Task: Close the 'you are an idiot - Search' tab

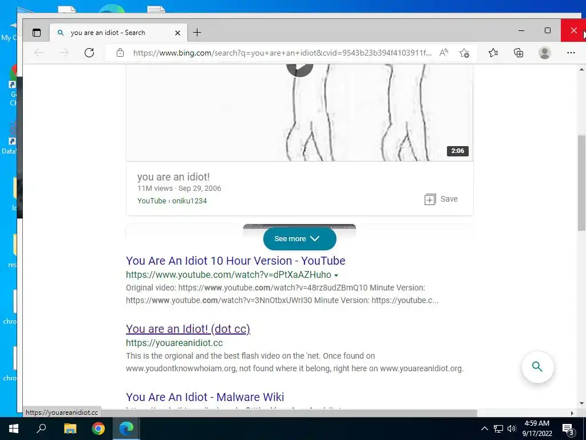Action: coord(177,33)
